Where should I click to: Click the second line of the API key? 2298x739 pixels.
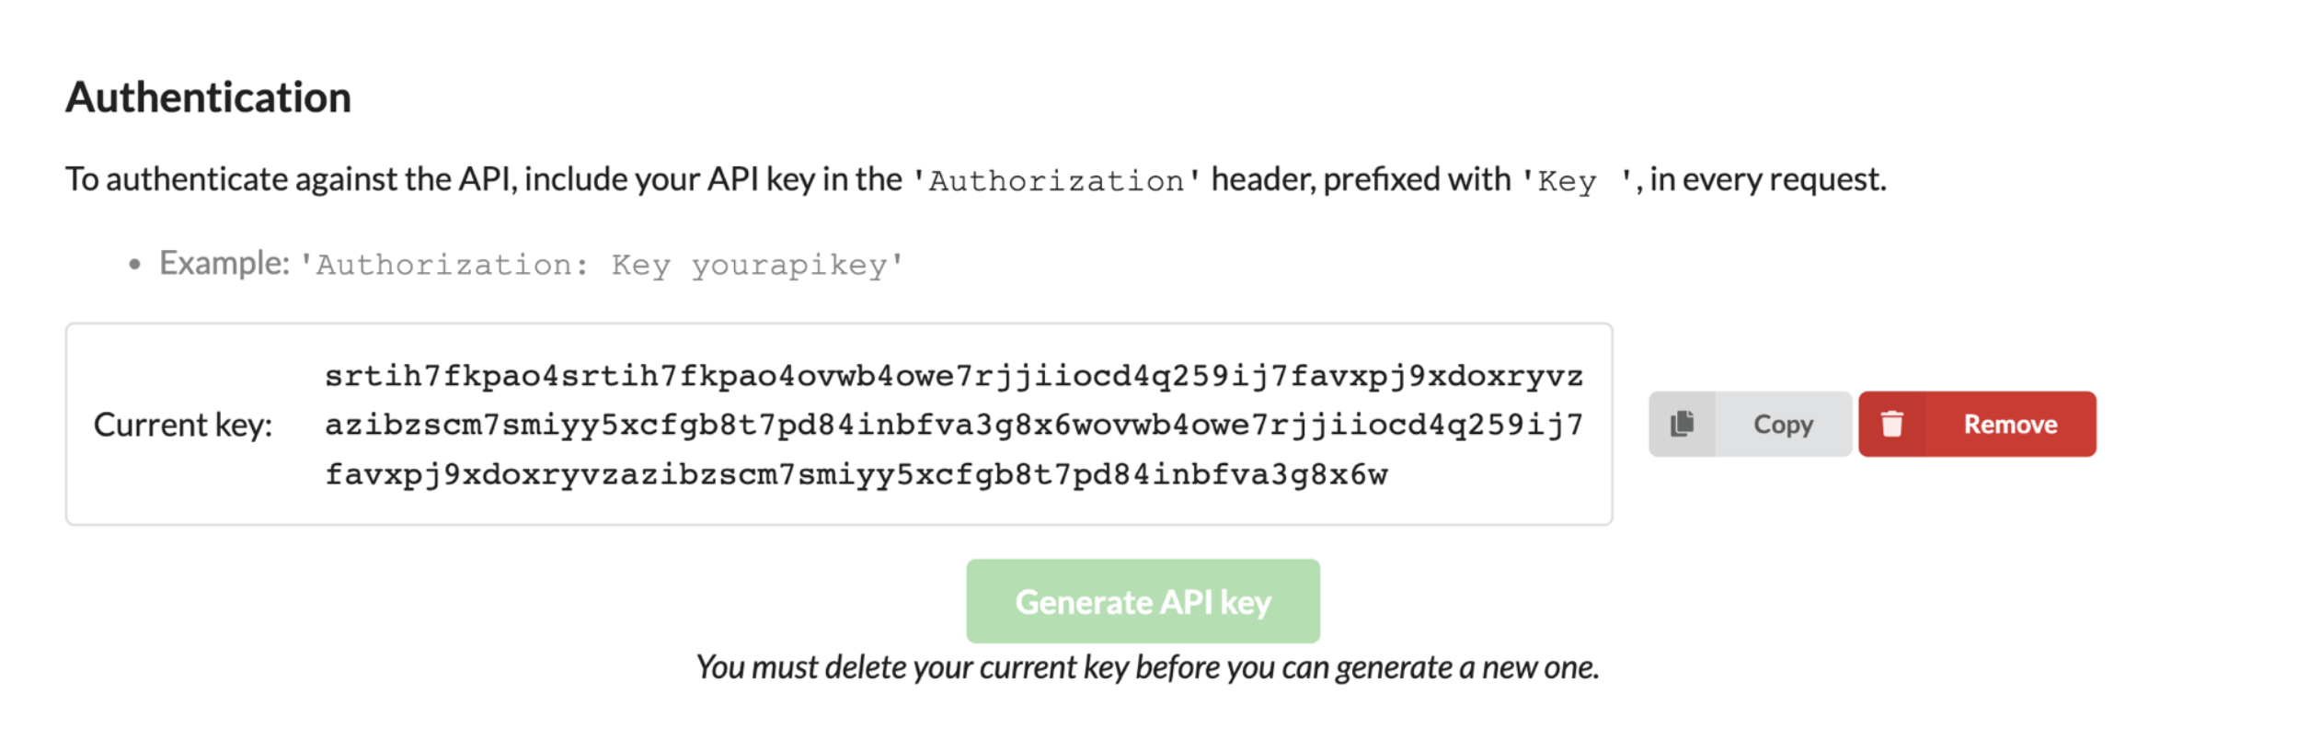click(x=953, y=425)
